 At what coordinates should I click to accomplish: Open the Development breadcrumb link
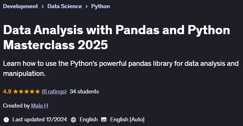coord(20,6)
